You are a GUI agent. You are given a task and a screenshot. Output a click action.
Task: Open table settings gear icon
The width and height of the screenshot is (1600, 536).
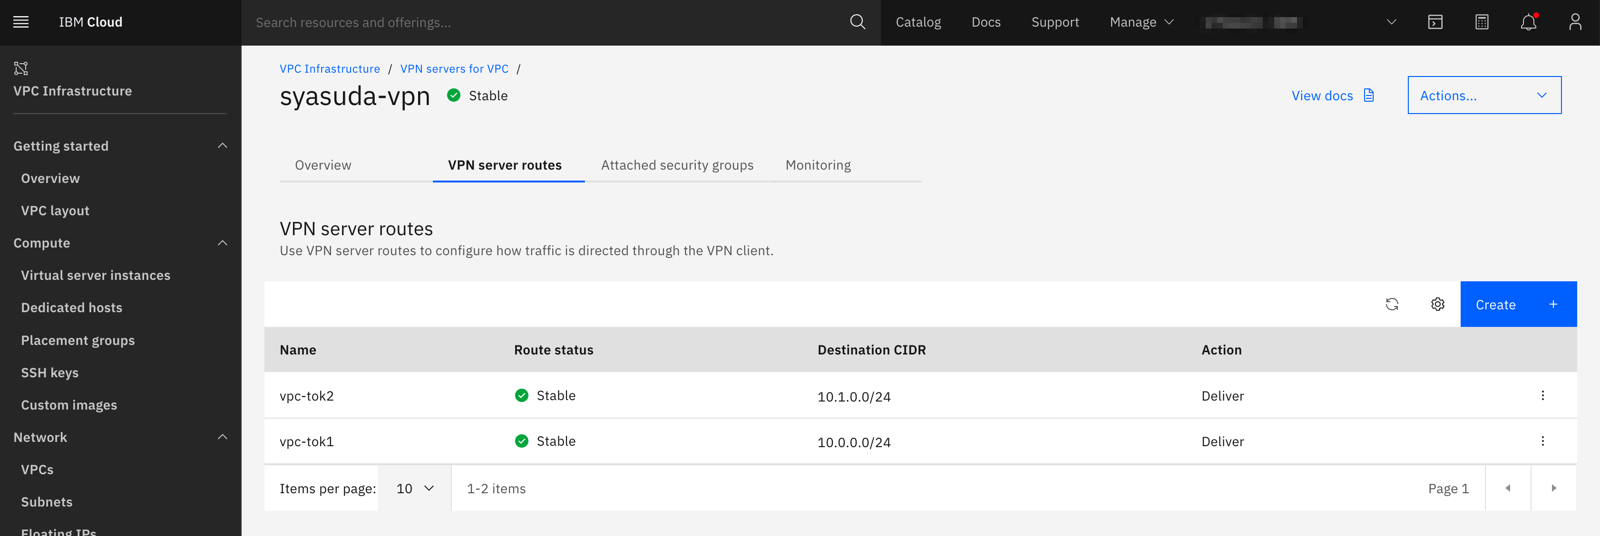click(1437, 304)
